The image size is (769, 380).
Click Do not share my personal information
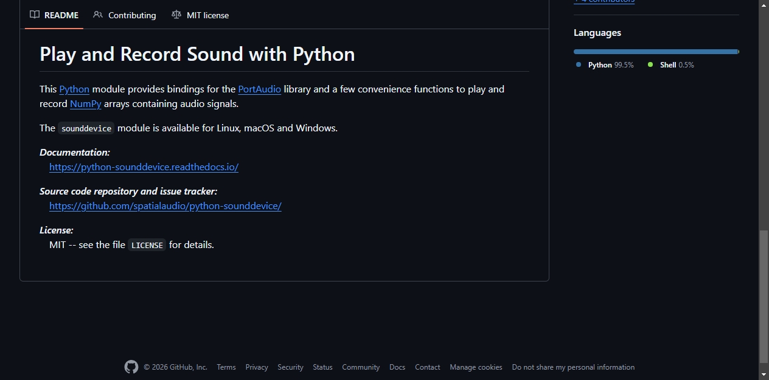[573, 367]
